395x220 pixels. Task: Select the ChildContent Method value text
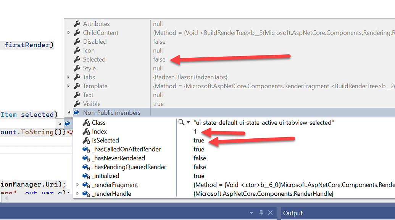coord(274,33)
